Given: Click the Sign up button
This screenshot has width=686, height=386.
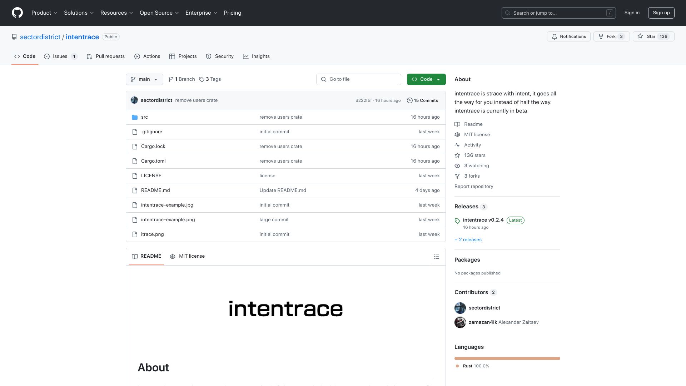Looking at the screenshot, I should [x=661, y=13].
